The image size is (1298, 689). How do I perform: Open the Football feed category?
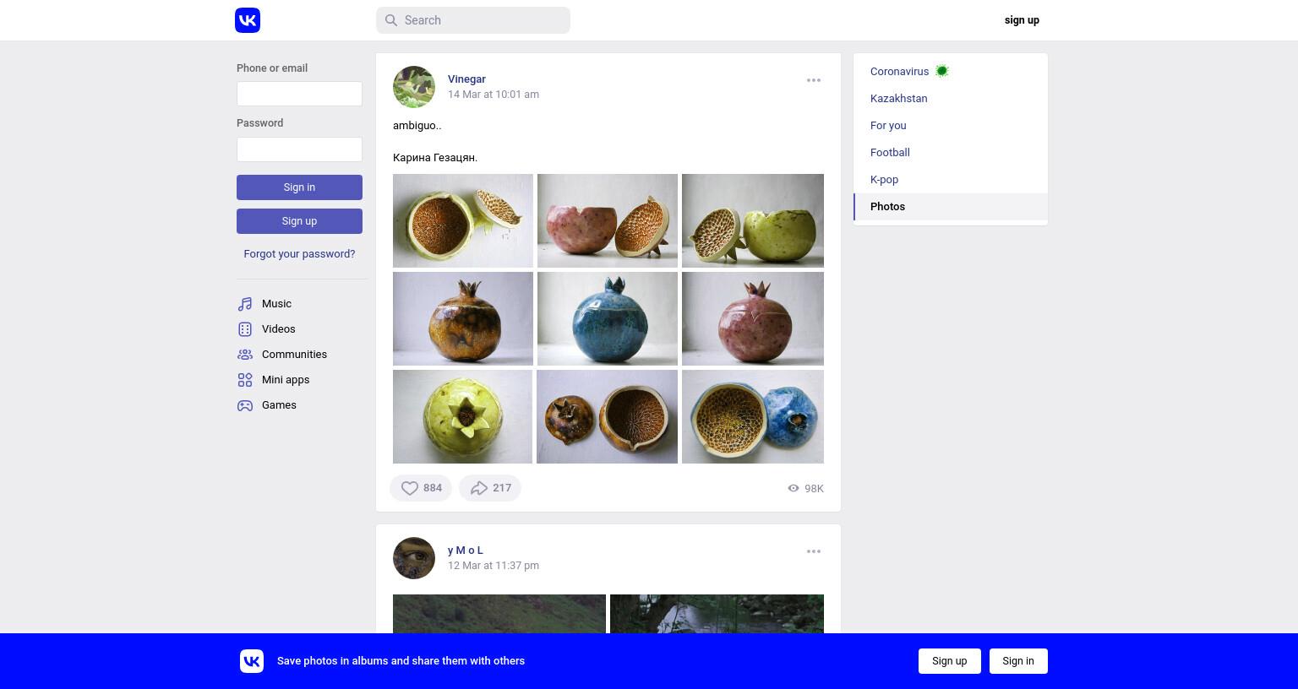pos(951,153)
